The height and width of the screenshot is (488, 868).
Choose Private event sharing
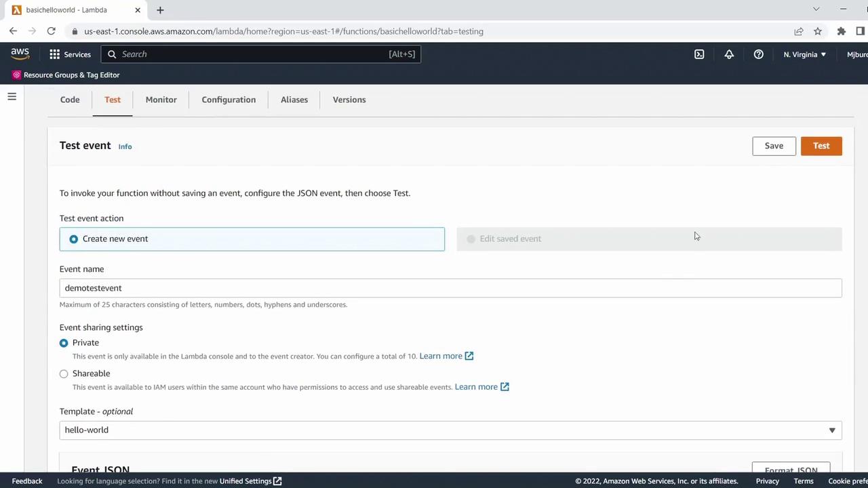[x=64, y=343]
